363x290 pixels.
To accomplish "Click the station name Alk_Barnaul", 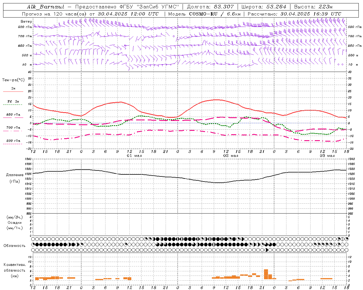I will coord(46,7).
